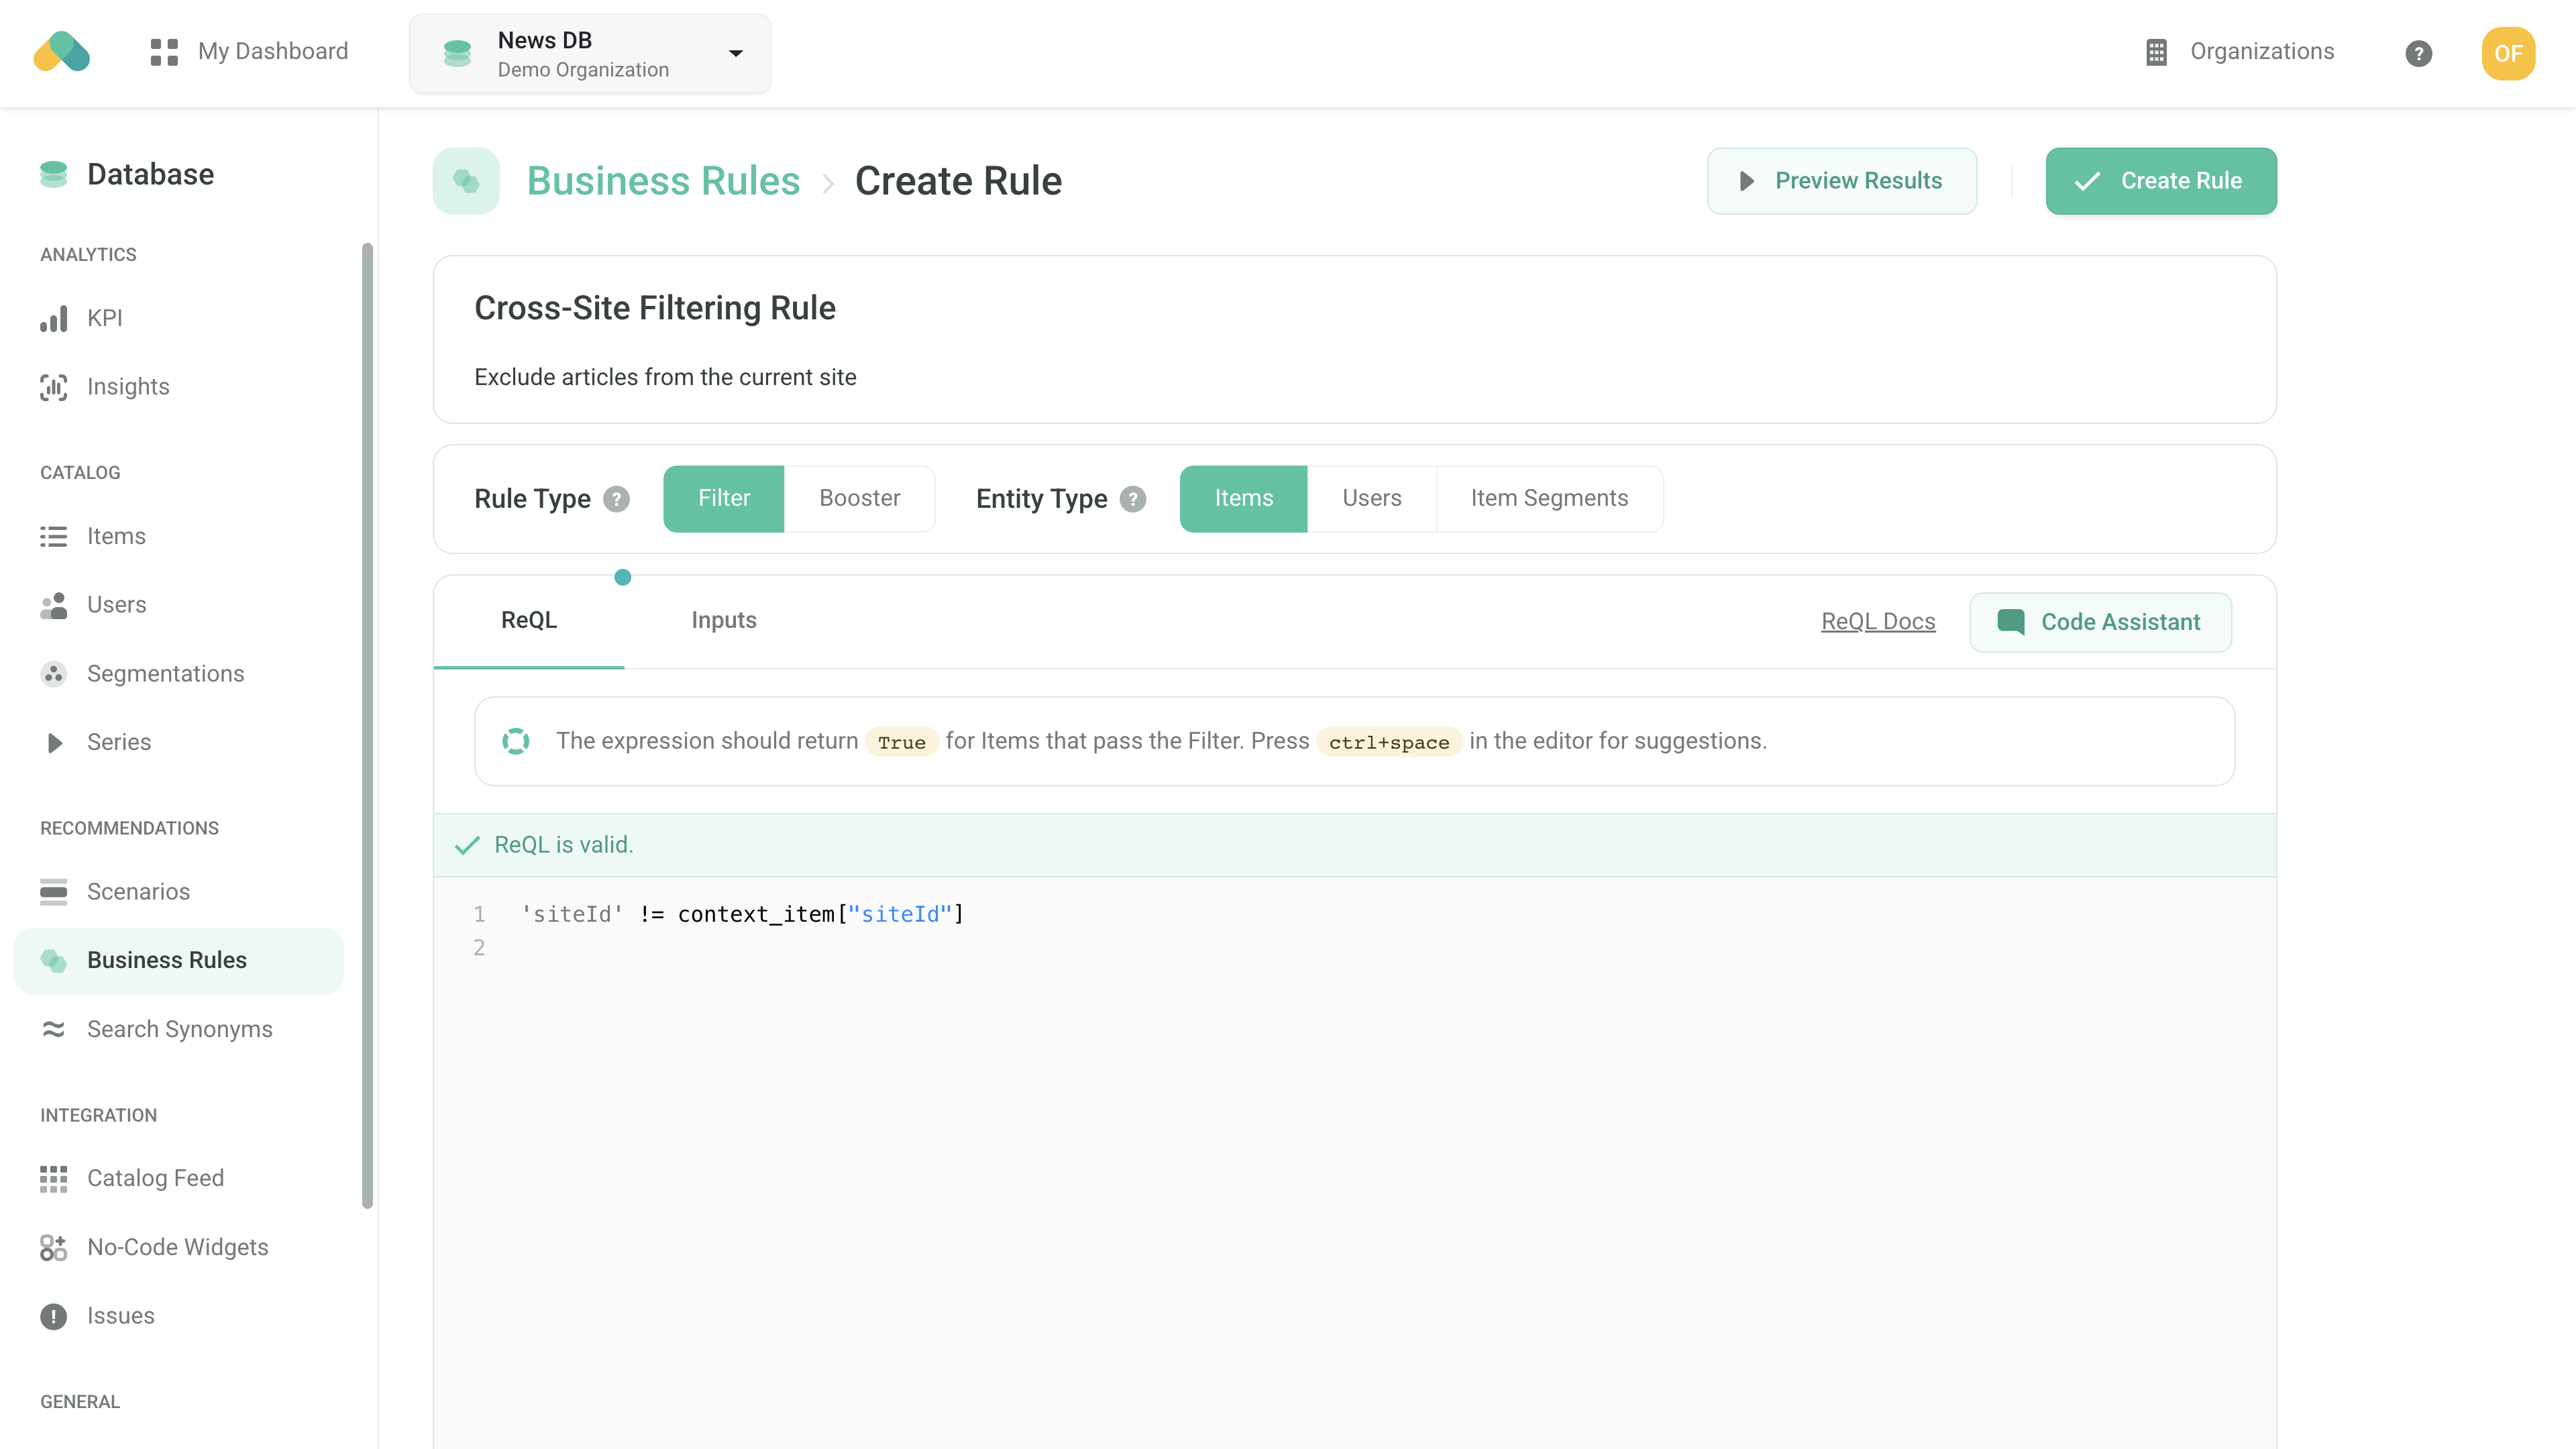Switch to the Inputs tab
Image resolution: width=2576 pixels, height=1449 pixels.
(724, 621)
